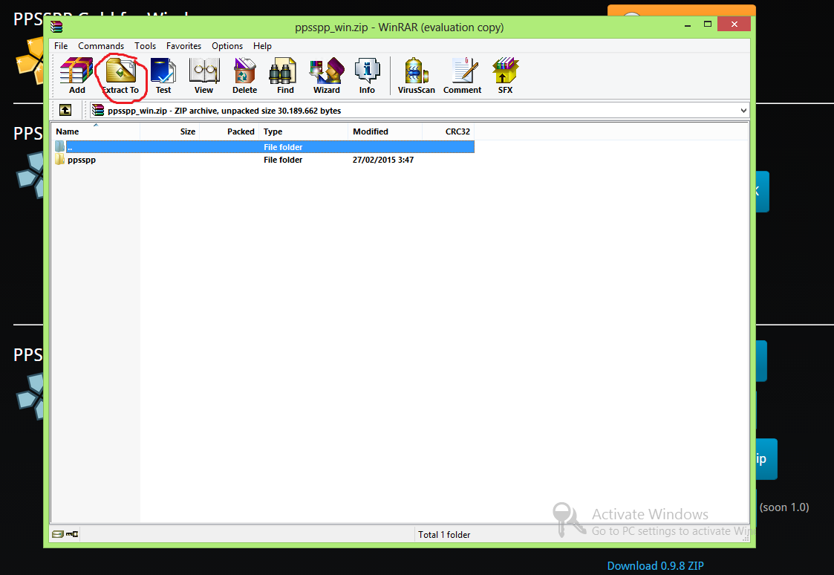This screenshot has height=575, width=834.
Task: Sort by Size column header
Action: click(170, 131)
